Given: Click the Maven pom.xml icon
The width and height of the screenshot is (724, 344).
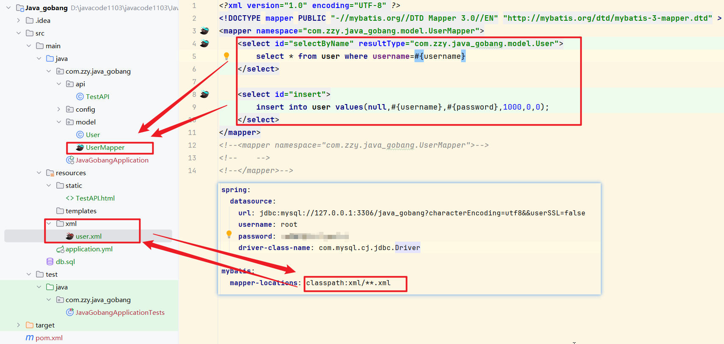Looking at the screenshot, I should tap(30, 338).
